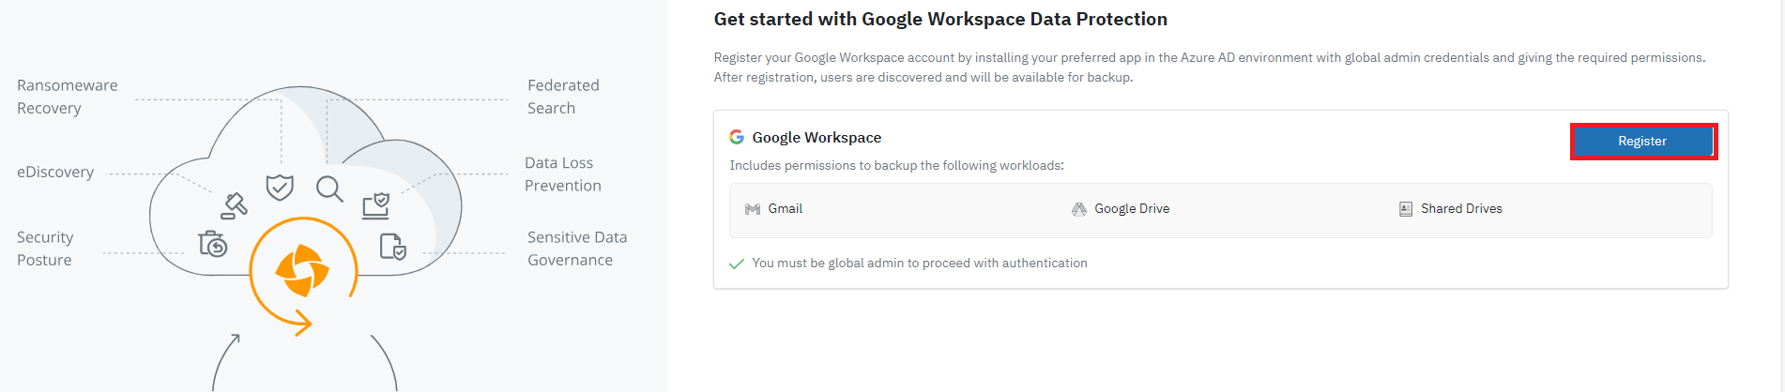Click the Gmail envelope icon
This screenshot has width=1785, height=392.
[753, 209]
